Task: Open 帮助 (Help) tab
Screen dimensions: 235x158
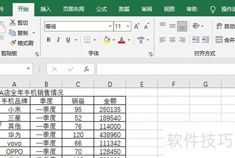Action: point(192,9)
